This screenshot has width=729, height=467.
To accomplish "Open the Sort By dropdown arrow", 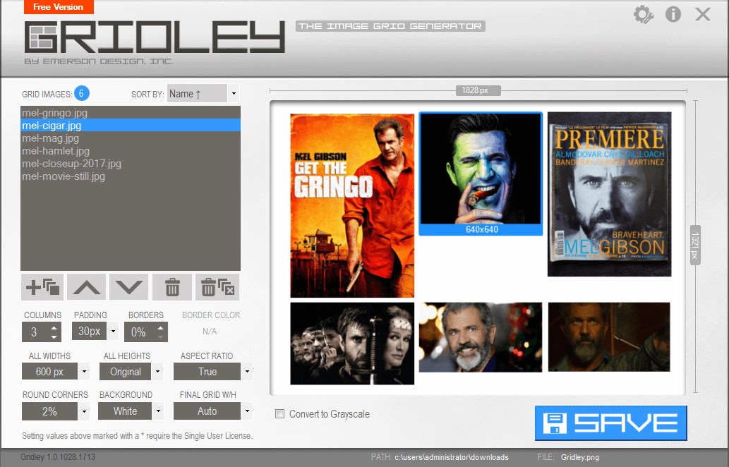I will tap(234, 93).
